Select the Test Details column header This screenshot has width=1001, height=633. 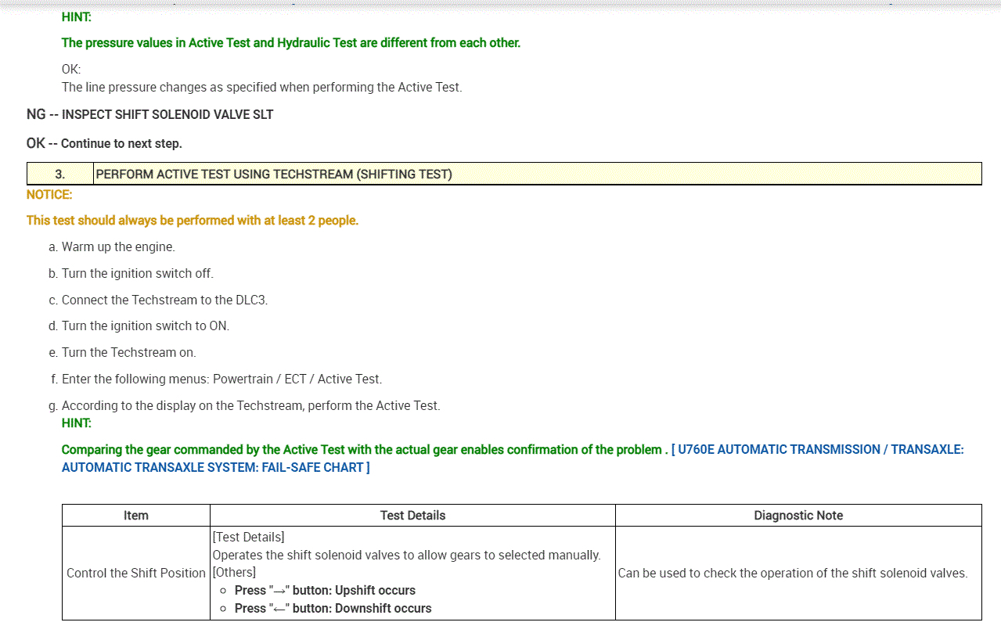(412, 516)
